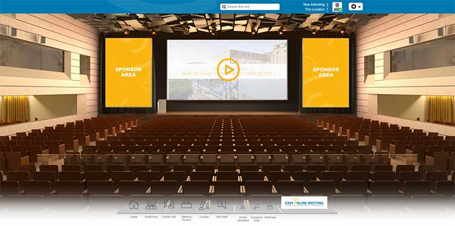455x226 pixels.
Task: Open Congress Chat icon
Action: pyautogui.click(x=257, y=207)
